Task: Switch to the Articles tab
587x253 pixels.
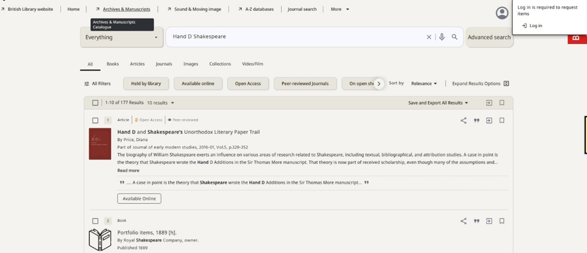Action: point(138,64)
